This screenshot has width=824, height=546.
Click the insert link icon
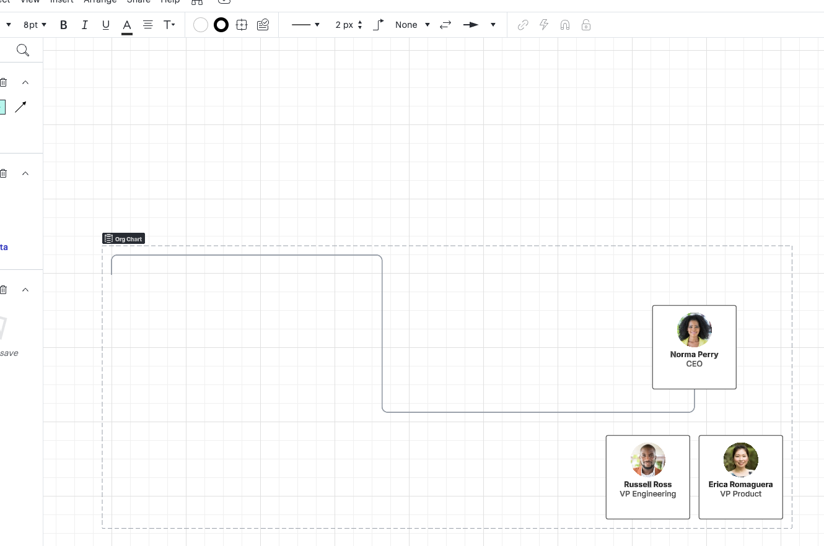point(523,25)
